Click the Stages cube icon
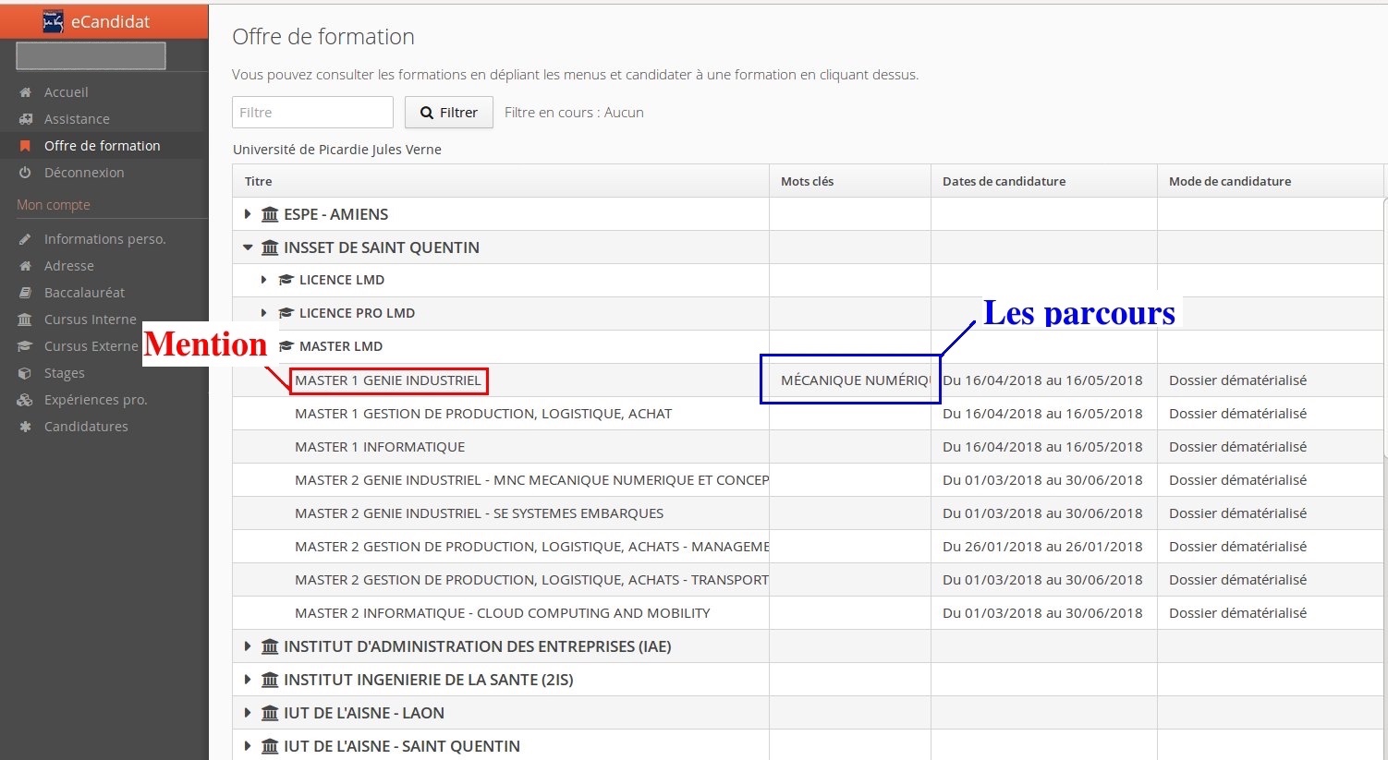Screen dimensions: 1388x760 coord(26,373)
